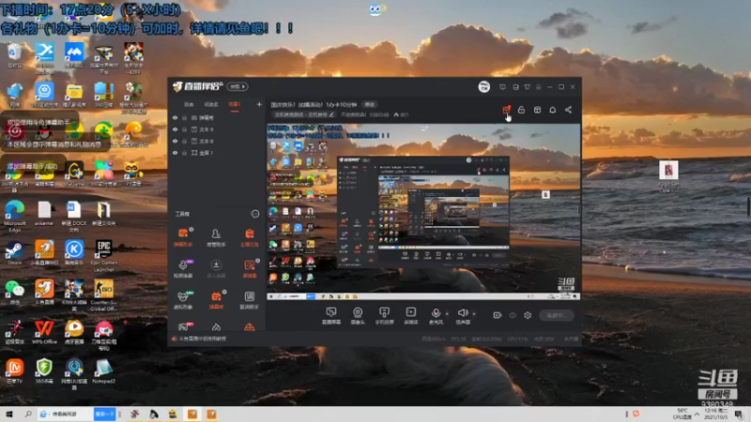Hide the 全屏 1 source layer

[175, 153]
